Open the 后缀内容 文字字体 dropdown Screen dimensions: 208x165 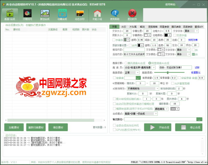[189, 54]
